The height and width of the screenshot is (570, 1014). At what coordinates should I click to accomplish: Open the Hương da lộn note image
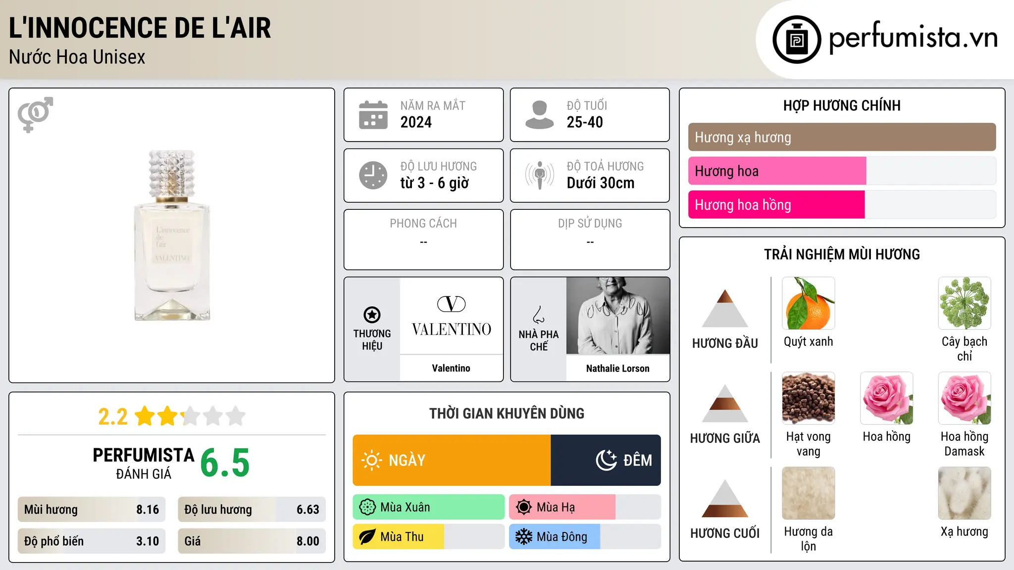(809, 493)
